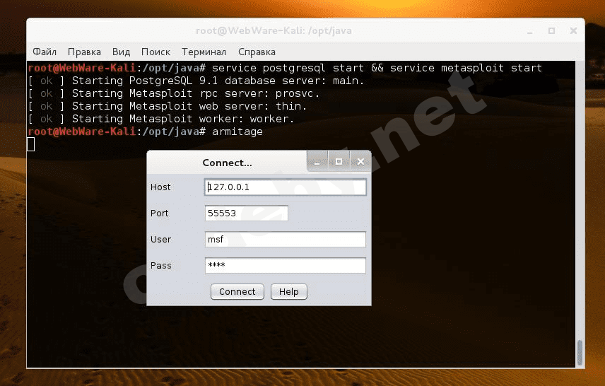The width and height of the screenshot is (605, 386).
Task: Open the Терминал menu
Action: 204,52
